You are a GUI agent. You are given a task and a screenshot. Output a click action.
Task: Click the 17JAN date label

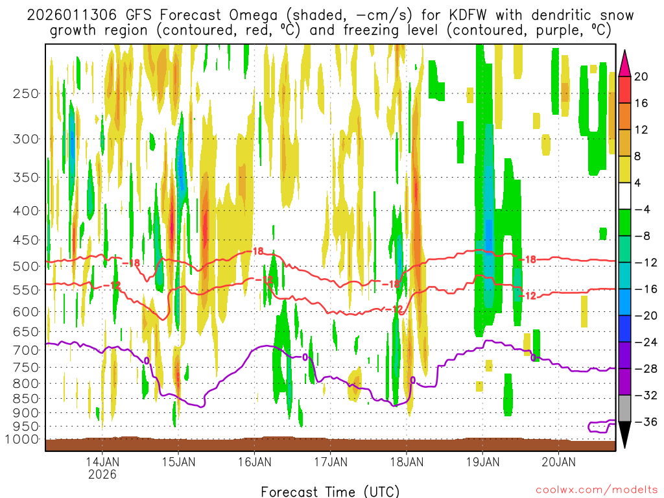[x=331, y=462]
